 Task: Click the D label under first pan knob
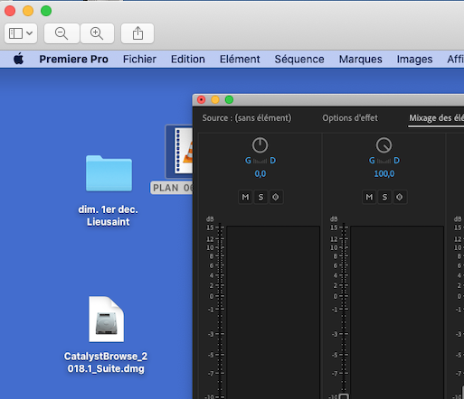pos(272,161)
